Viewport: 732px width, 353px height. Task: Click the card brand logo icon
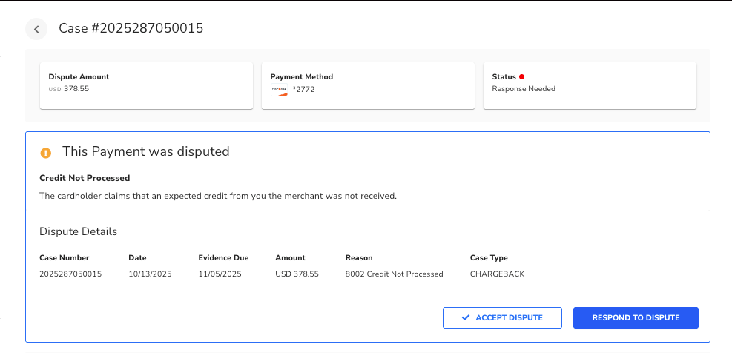(279, 90)
